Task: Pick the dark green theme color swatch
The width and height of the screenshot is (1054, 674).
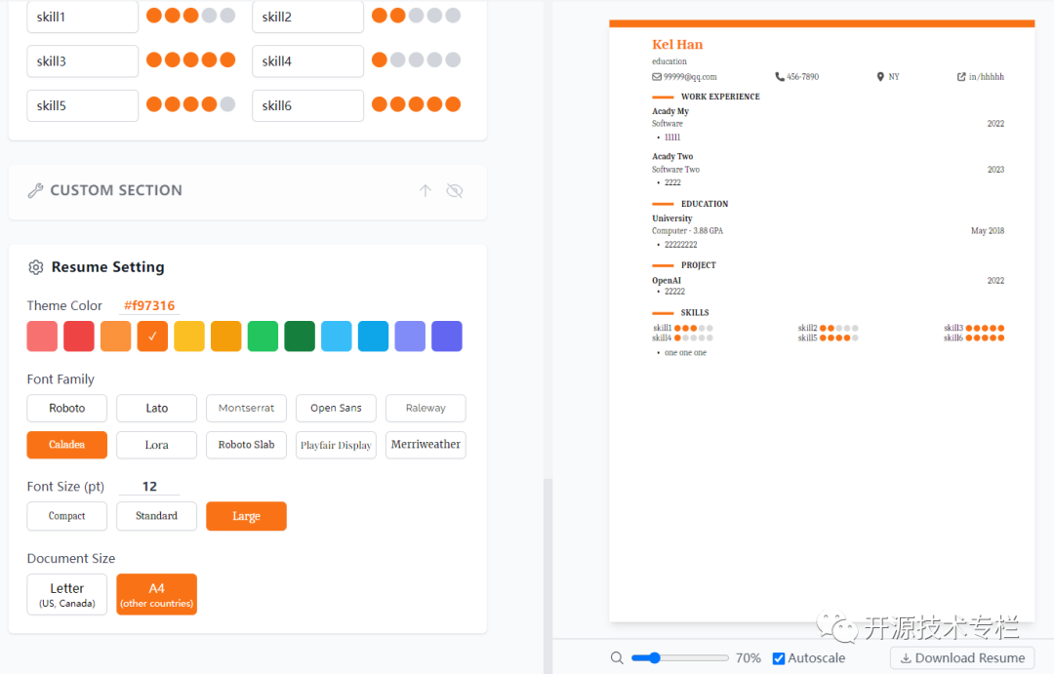Action: tap(300, 336)
